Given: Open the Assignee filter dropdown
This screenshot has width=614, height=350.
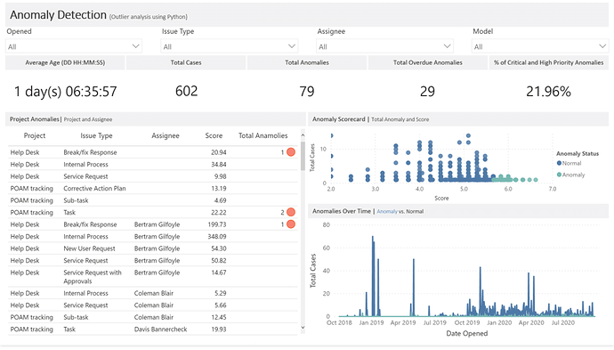Looking at the screenshot, I should tap(385, 46).
